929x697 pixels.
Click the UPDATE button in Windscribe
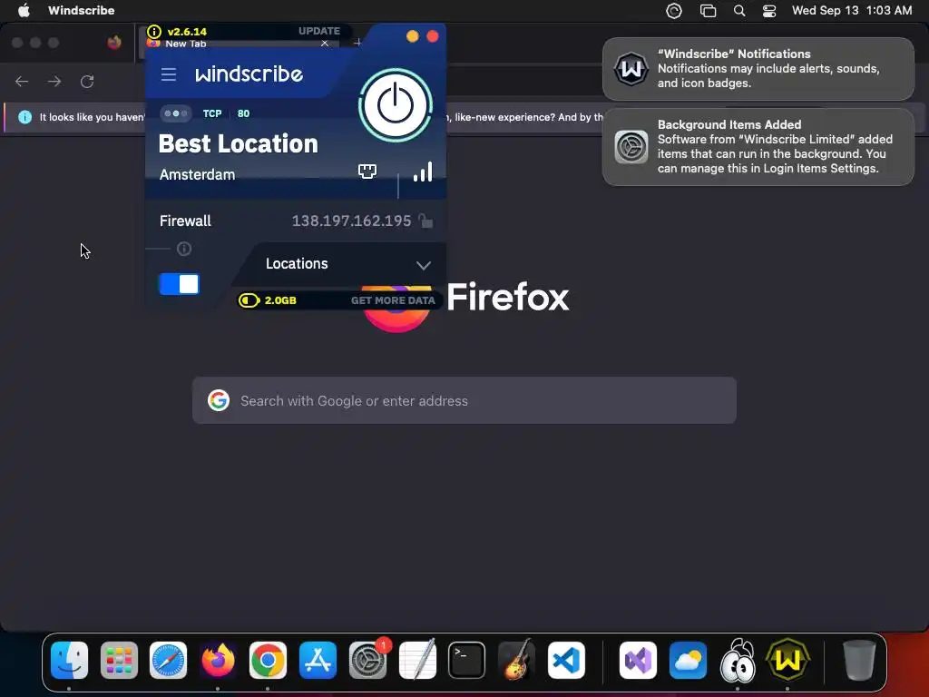(318, 31)
